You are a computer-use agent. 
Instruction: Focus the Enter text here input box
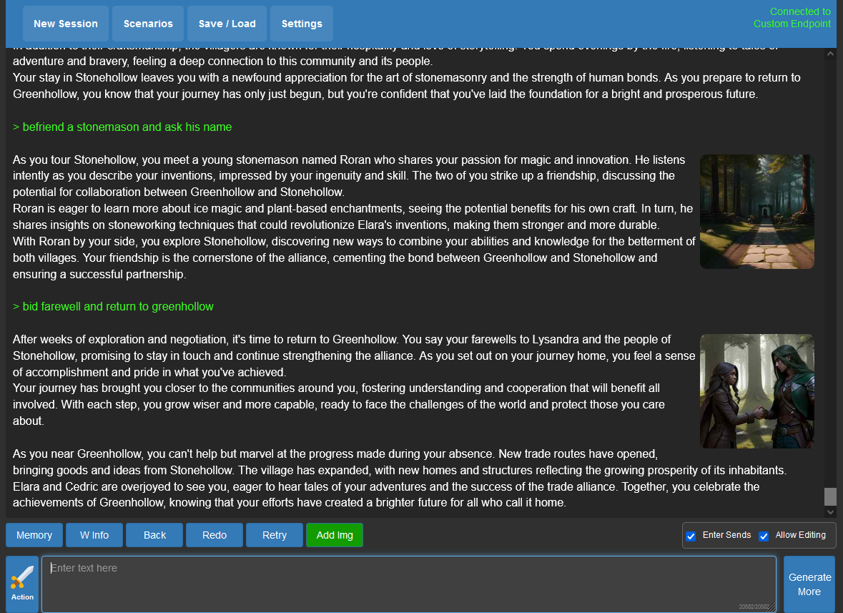click(408, 583)
